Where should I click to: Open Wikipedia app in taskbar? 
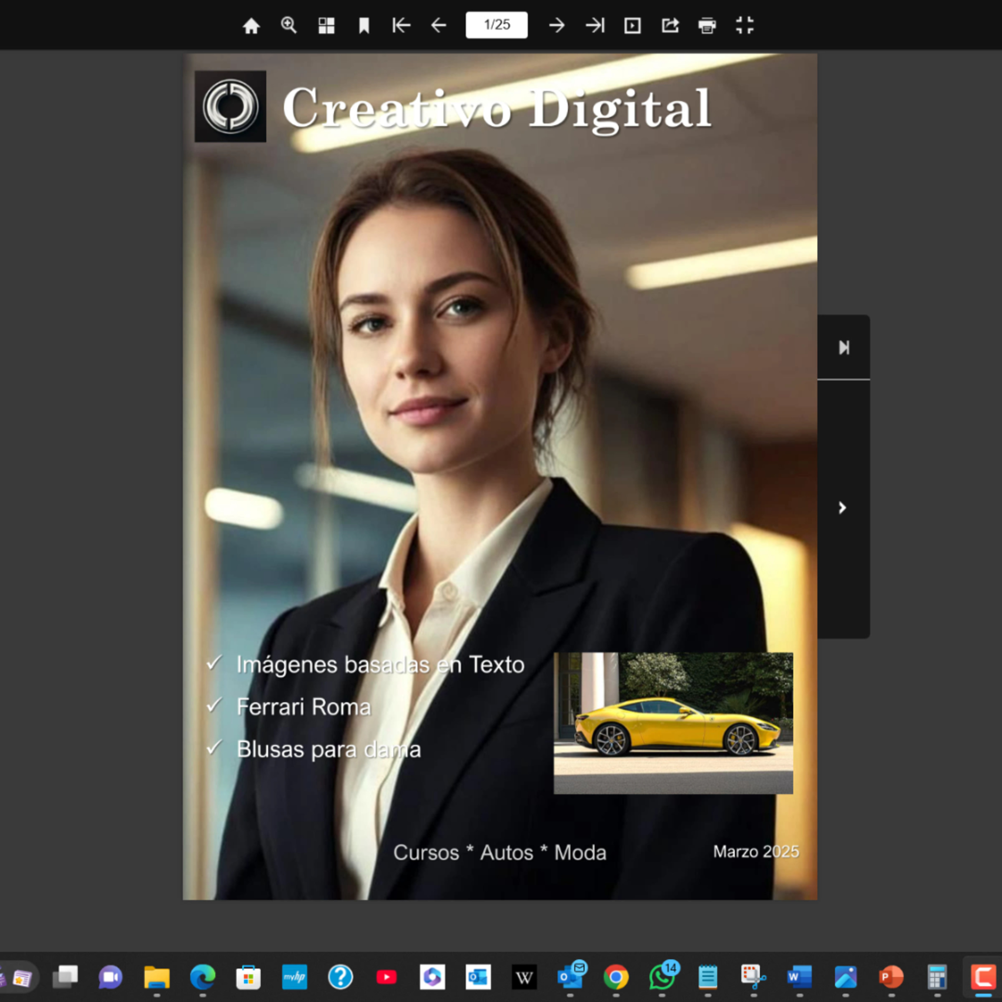click(x=524, y=978)
